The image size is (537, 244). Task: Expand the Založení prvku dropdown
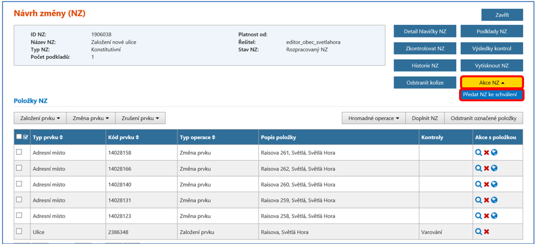(40, 118)
